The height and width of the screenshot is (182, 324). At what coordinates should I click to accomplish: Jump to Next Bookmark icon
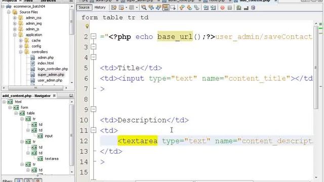point(189,8)
